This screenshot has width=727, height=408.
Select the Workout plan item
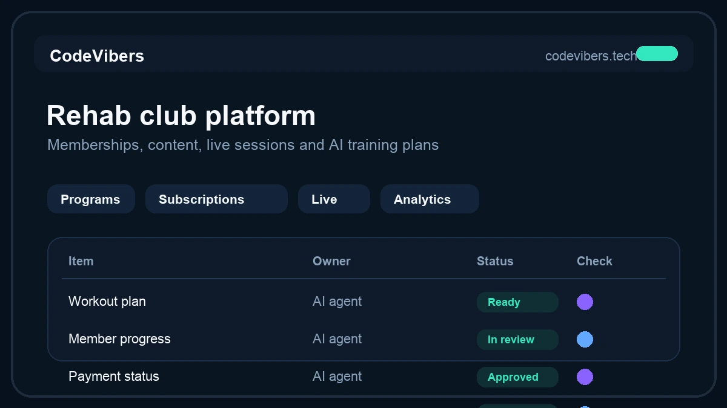(x=107, y=301)
